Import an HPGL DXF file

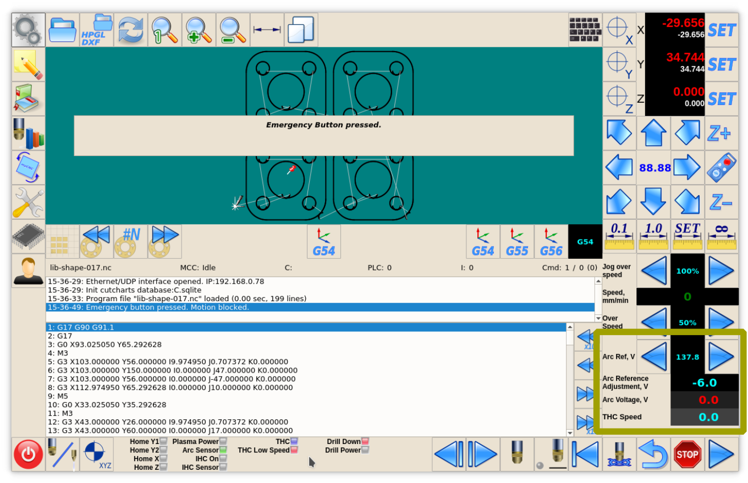97,30
